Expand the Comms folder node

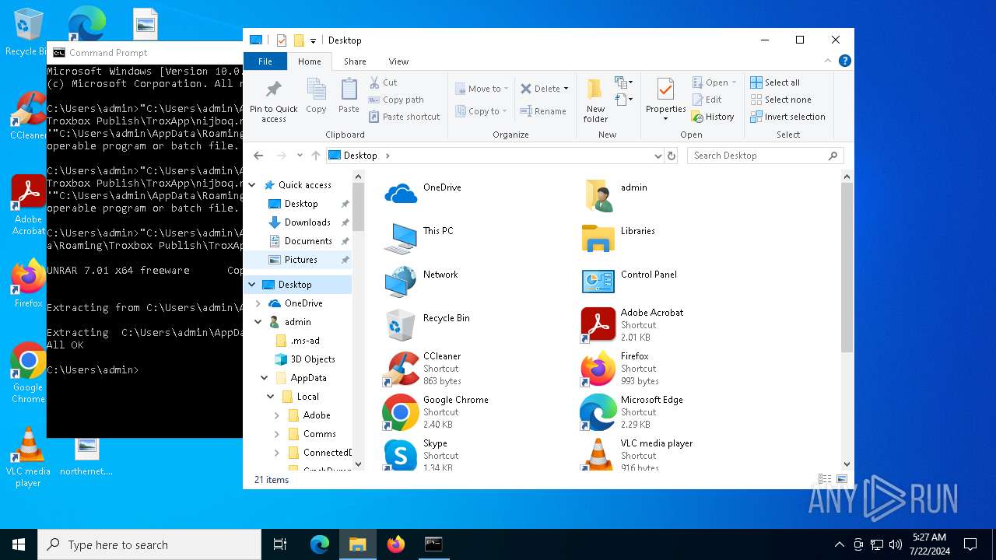point(277,434)
